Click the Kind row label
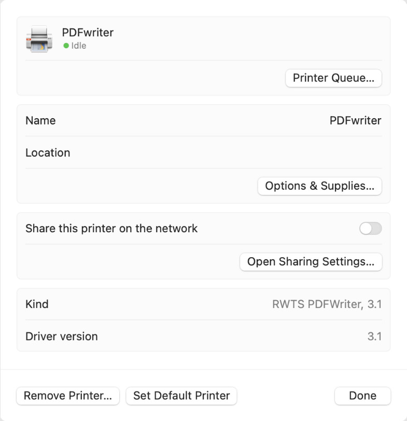 coord(37,304)
